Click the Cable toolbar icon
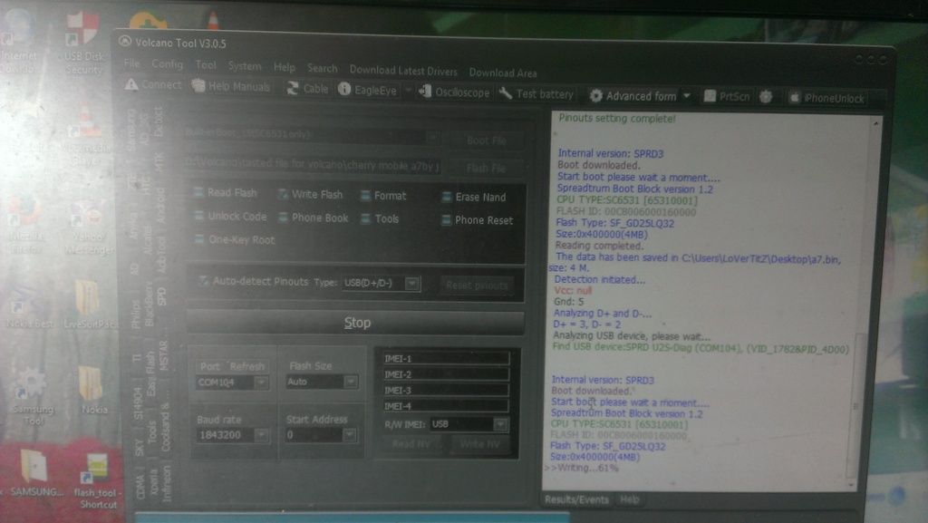 [x=307, y=89]
